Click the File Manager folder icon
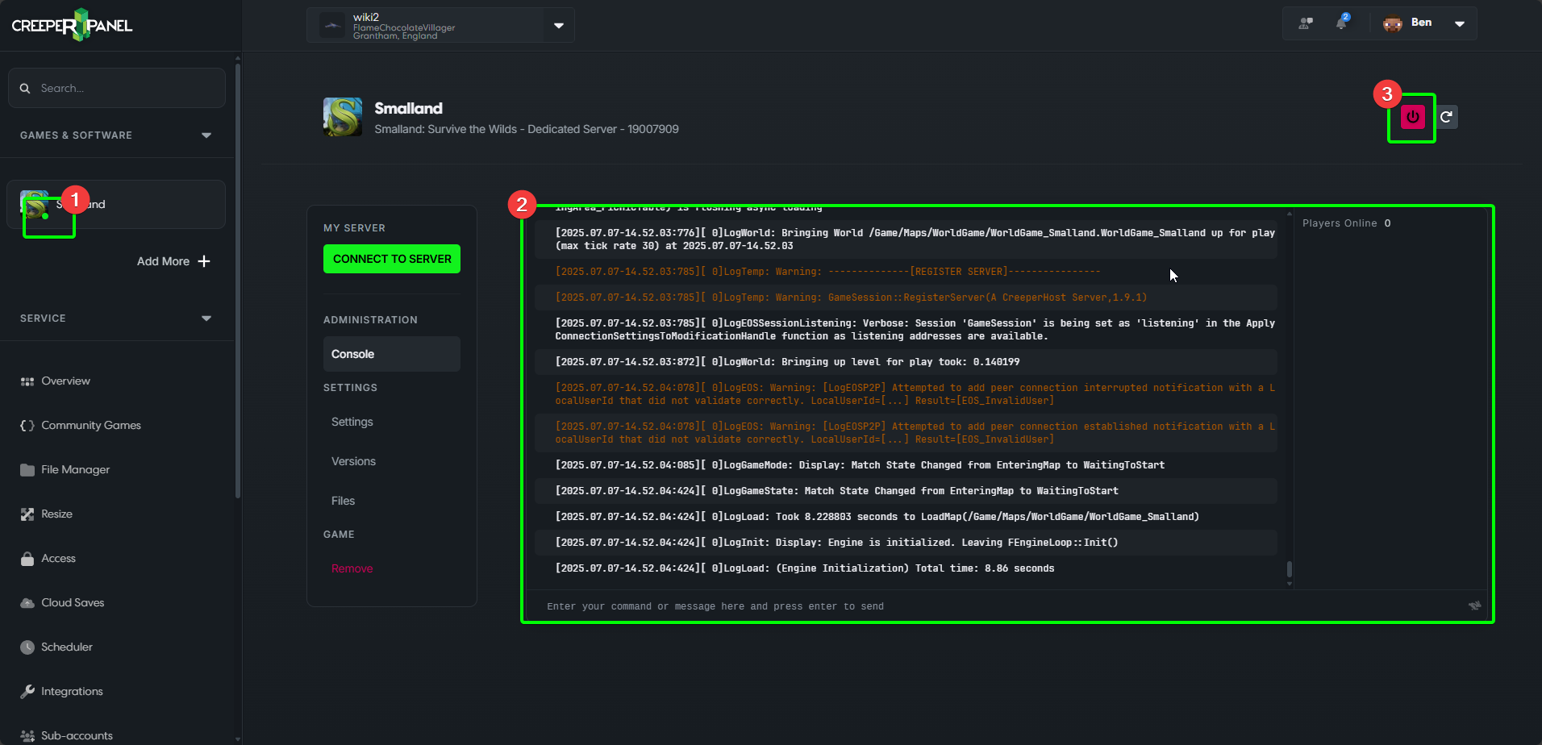 pyautogui.click(x=27, y=470)
